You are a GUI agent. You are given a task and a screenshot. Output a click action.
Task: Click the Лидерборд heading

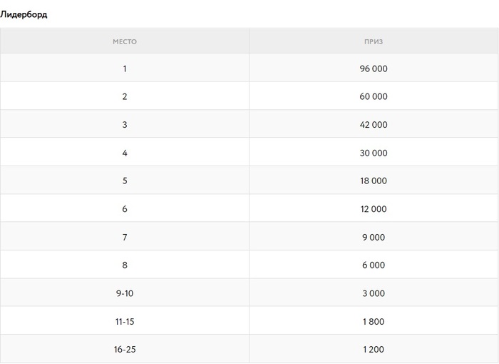(24, 14)
